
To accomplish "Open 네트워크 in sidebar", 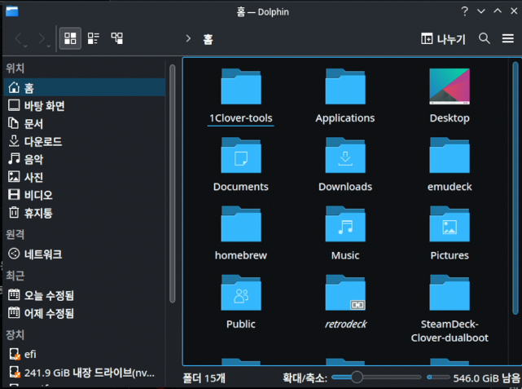I will point(85,254).
